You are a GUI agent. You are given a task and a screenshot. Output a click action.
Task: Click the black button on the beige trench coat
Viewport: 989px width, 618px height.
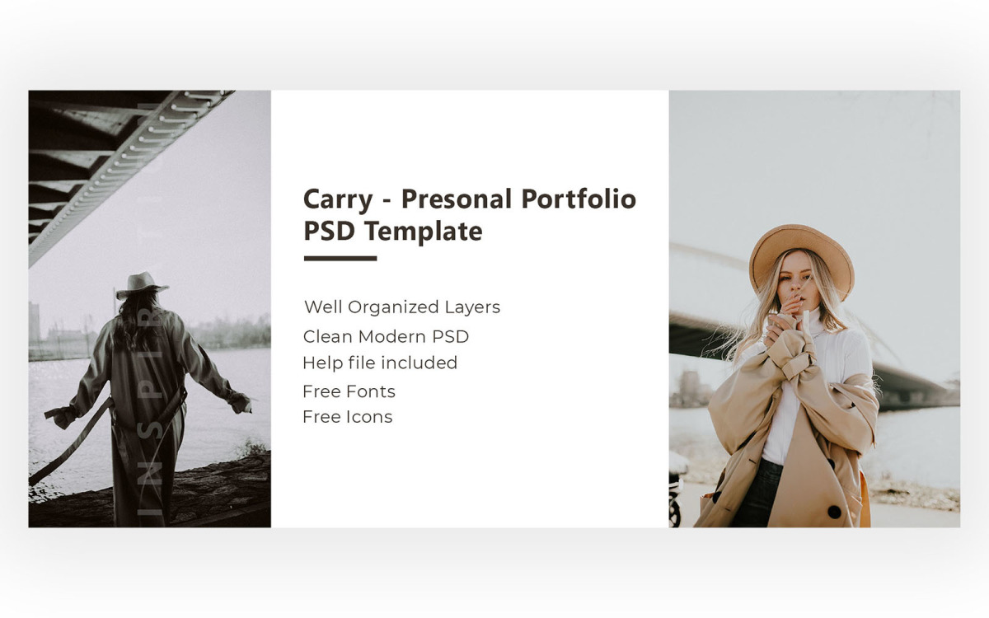coord(834,512)
